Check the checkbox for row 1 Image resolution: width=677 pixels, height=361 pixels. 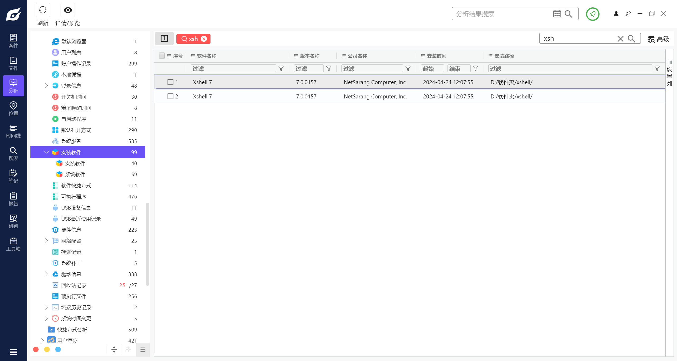point(170,82)
